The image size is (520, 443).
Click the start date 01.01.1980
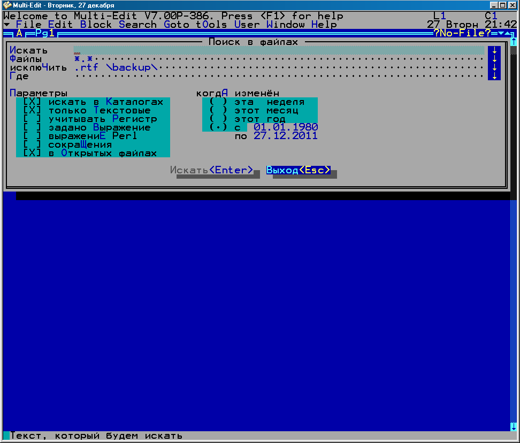point(286,127)
